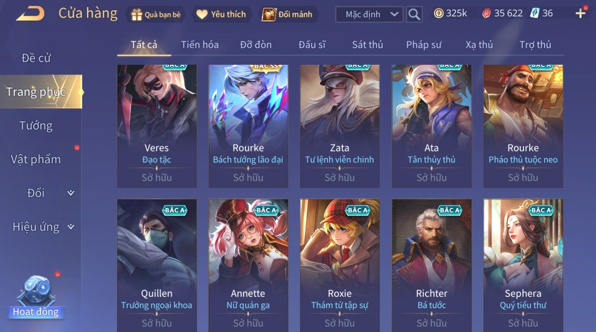Open the Vật phẩm sidebar menu
Viewport: 596px width, 332px height.
[36, 159]
